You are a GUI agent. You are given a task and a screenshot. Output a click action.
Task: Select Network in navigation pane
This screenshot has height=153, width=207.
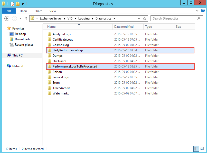[18, 66]
